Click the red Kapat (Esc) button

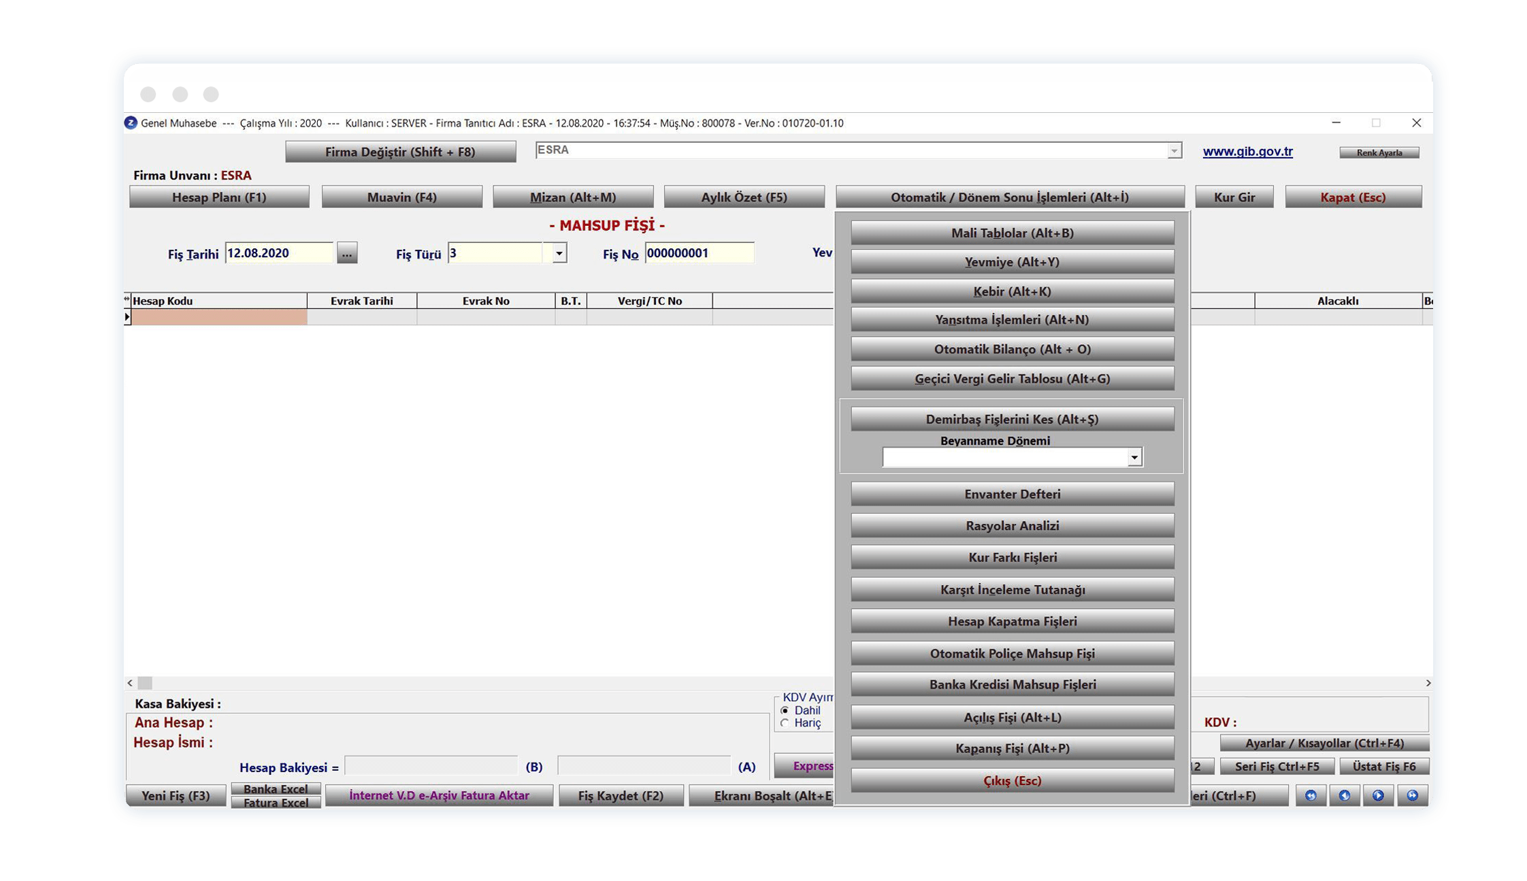point(1353,197)
